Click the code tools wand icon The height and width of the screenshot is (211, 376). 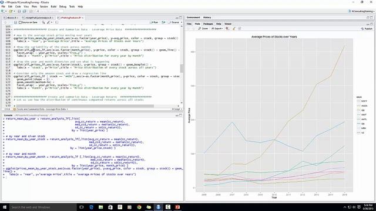(x=48, y=22)
